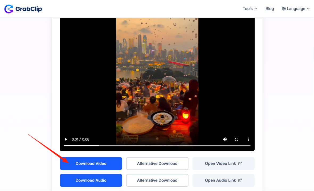314x191 pixels.
Task: Open the video's three-dot options menu
Action: 248,139
